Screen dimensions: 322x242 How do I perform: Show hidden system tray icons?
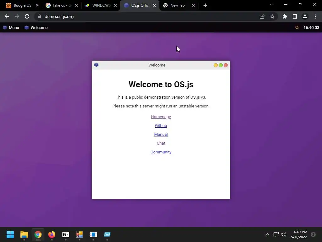coord(267,234)
